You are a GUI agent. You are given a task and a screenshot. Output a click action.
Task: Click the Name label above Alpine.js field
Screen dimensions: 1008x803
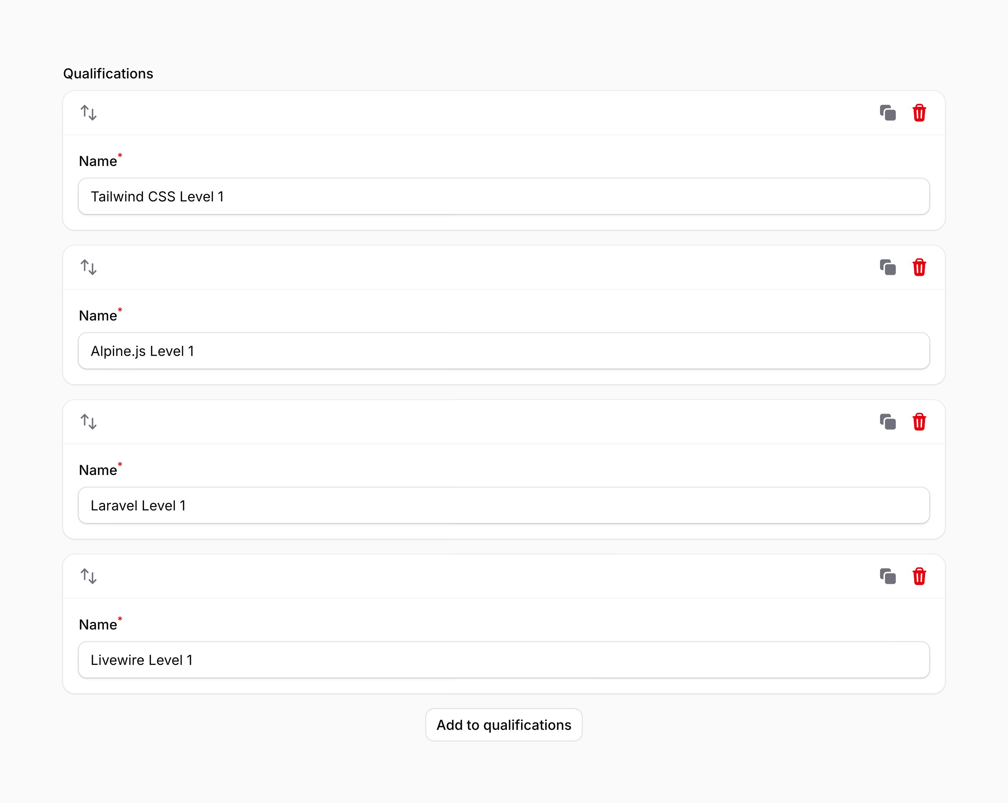click(x=98, y=316)
